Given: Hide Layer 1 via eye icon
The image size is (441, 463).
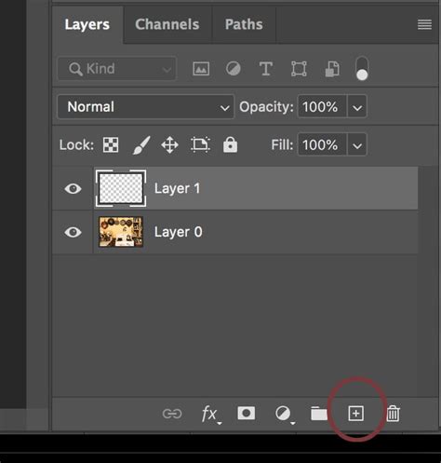Looking at the screenshot, I should point(73,188).
